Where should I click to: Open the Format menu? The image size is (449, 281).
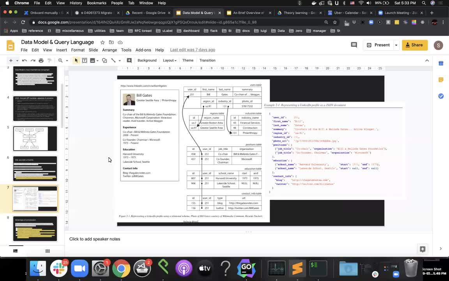78,50
